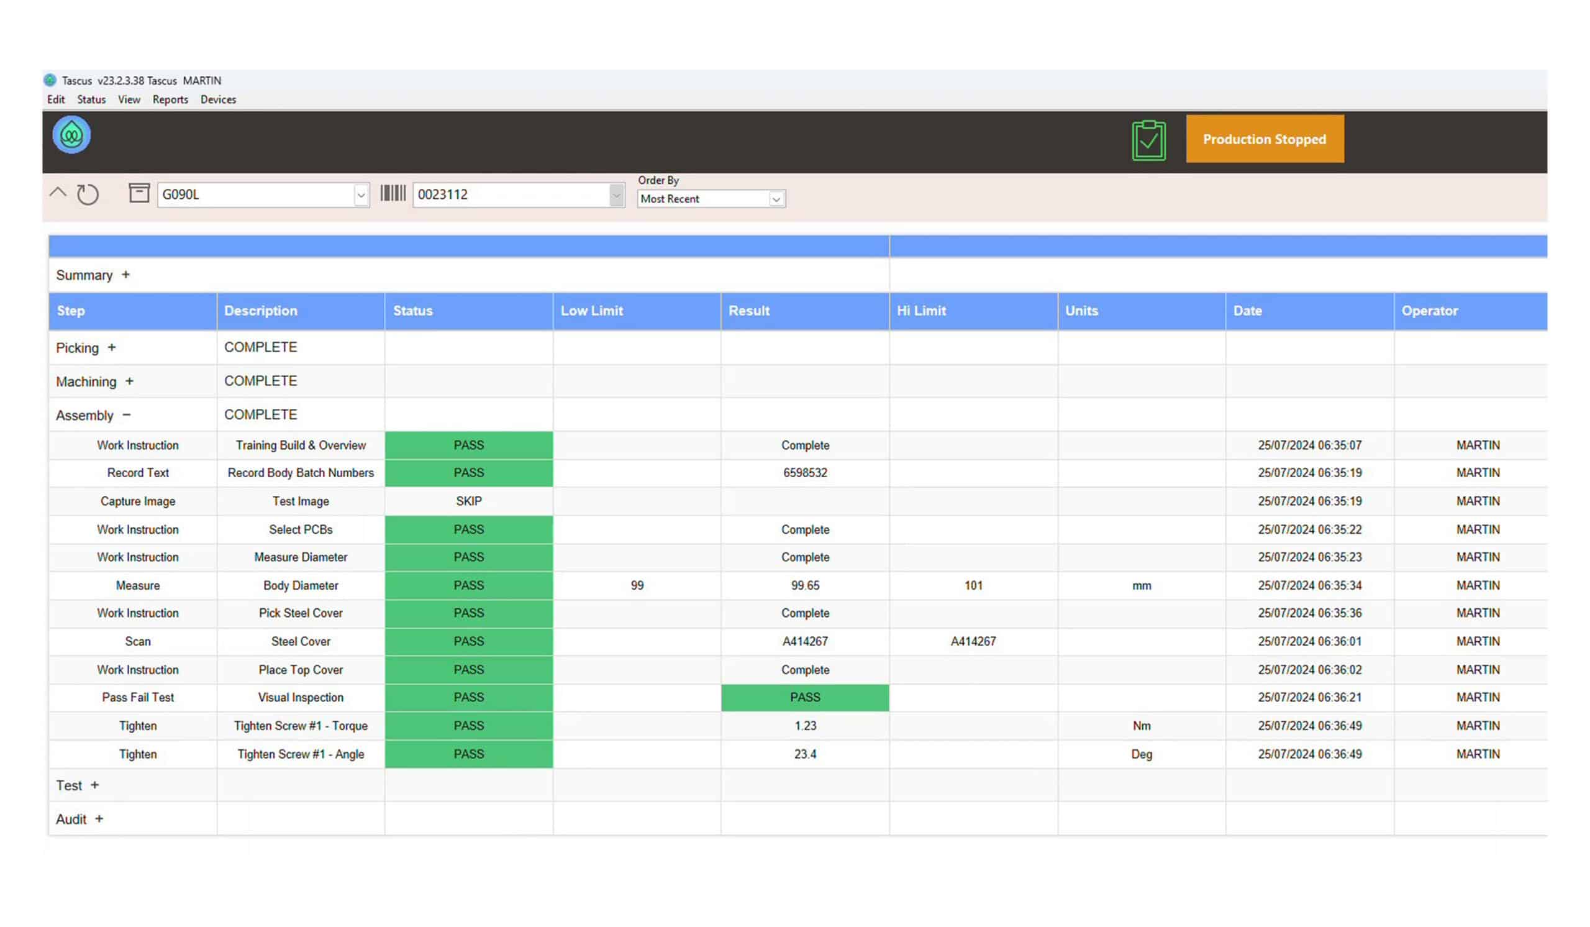The height and width of the screenshot is (927, 1590).
Task: Click the green clipboard checkmark icon
Action: 1148,140
